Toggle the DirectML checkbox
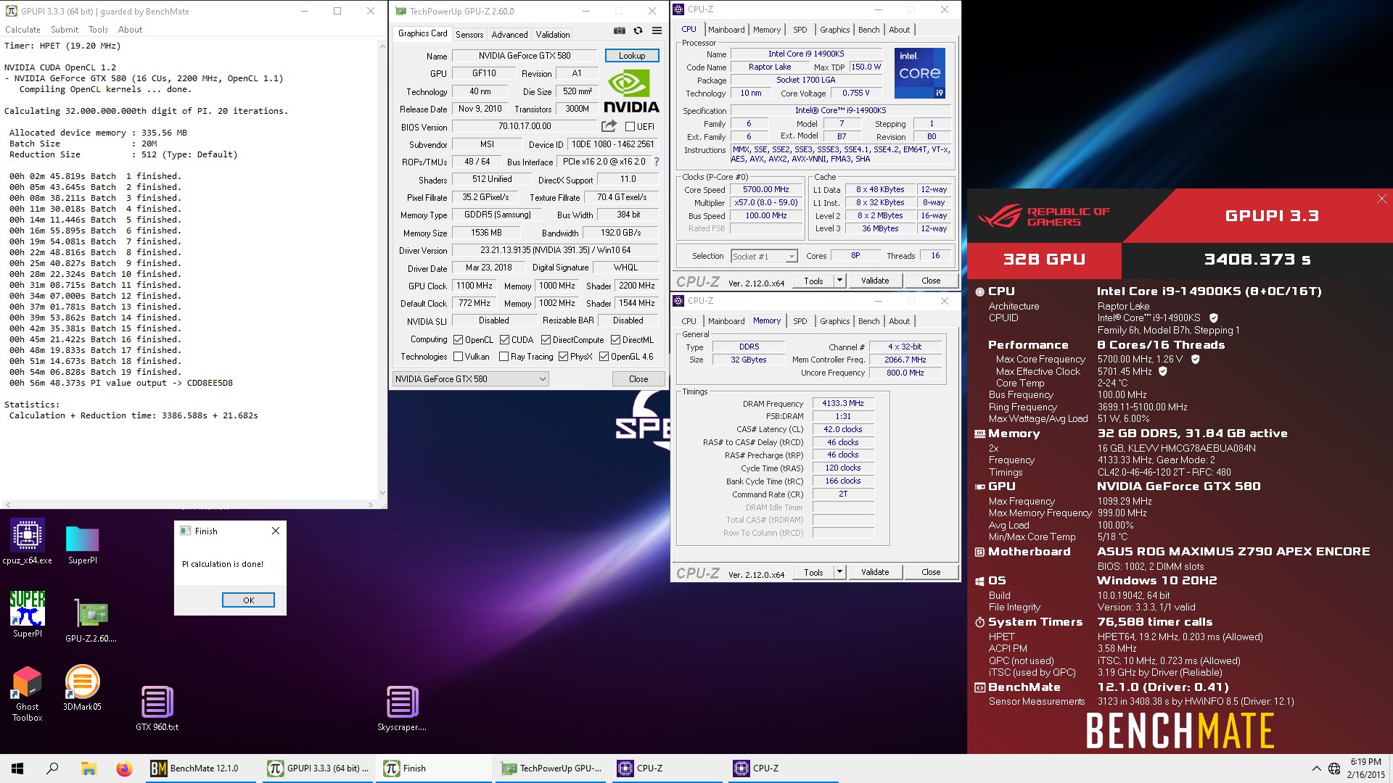This screenshot has height=783, width=1393. tap(615, 340)
